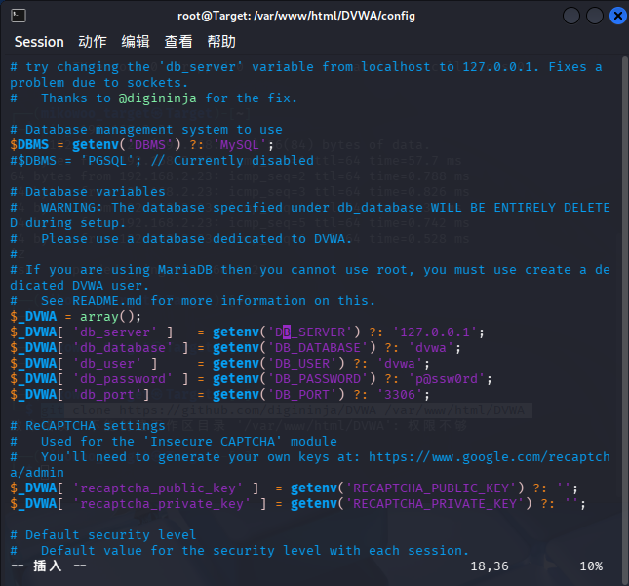Click the 'DB_PASSWORD' getenv argument
The height and width of the screenshot is (586, 629).
click(x=318, y=379)
